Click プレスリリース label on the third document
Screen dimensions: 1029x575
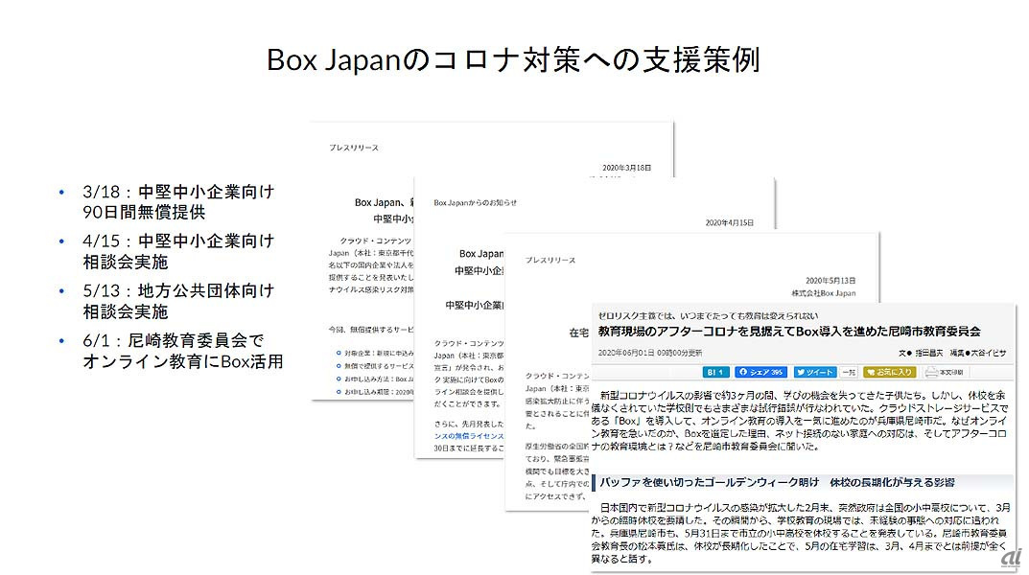pos(550,261)
